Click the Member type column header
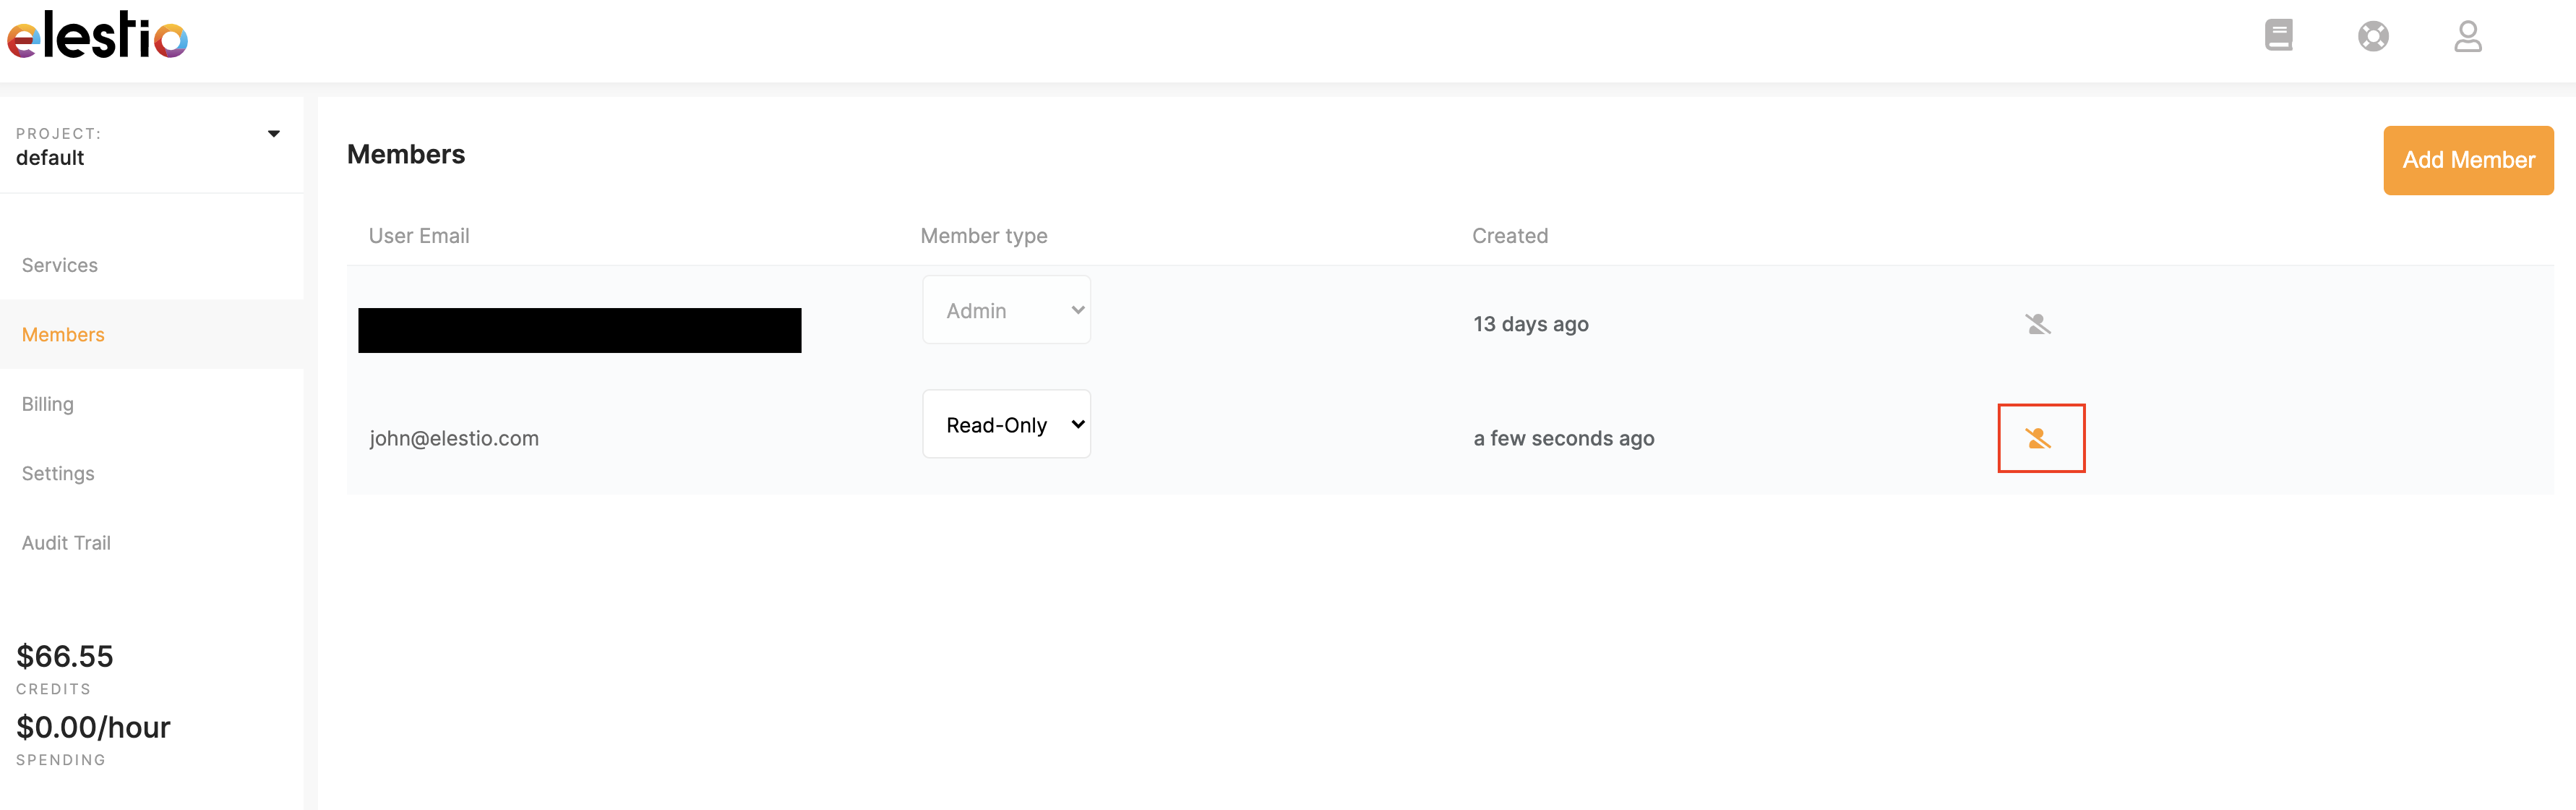This screenshot has width=2576, height=810. (984, 236)
